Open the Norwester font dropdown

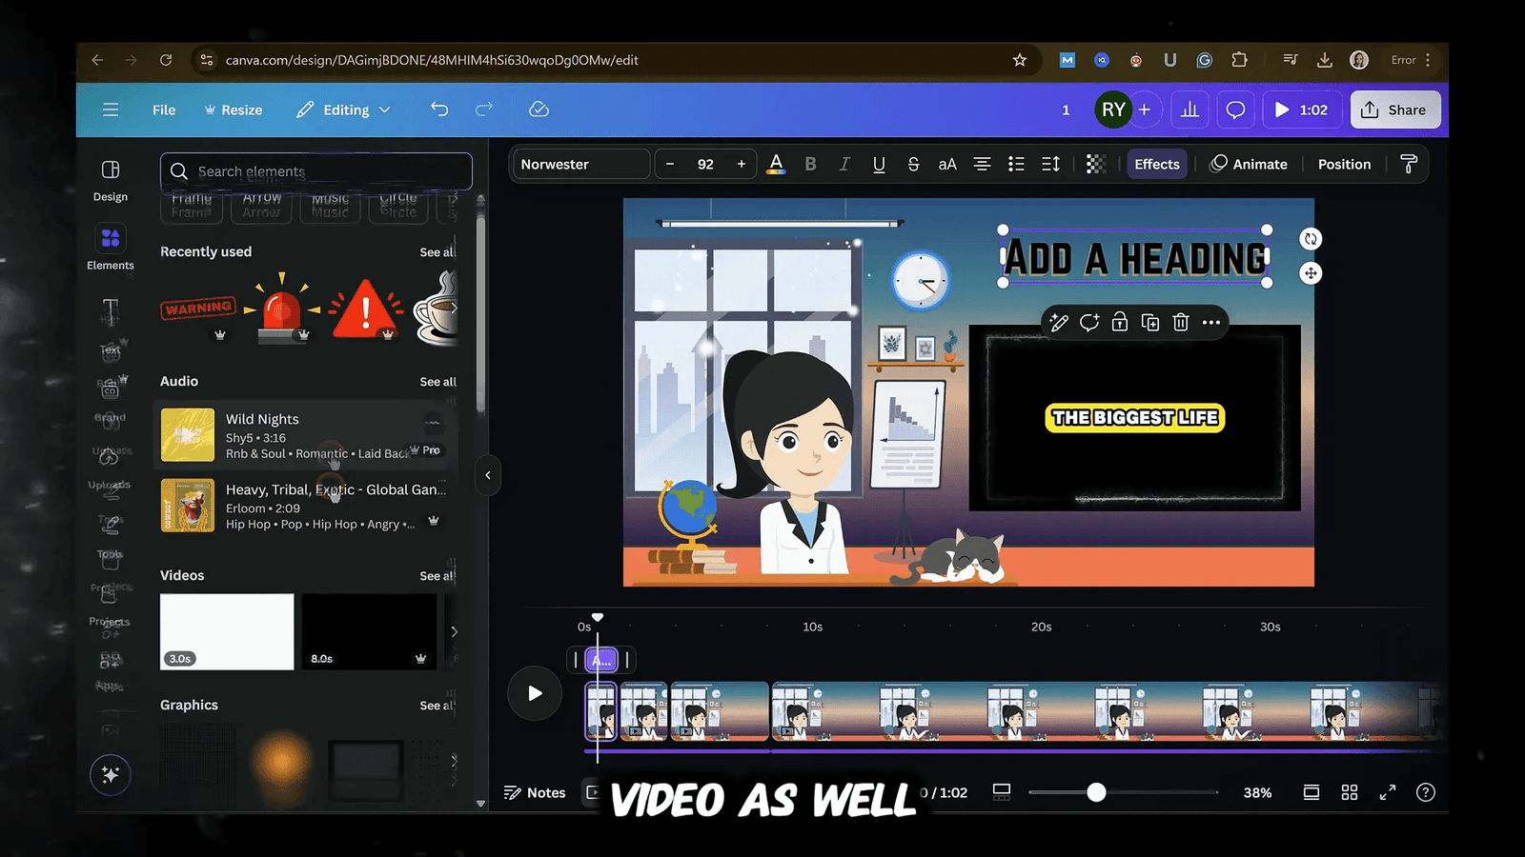(x=579, y=164)
